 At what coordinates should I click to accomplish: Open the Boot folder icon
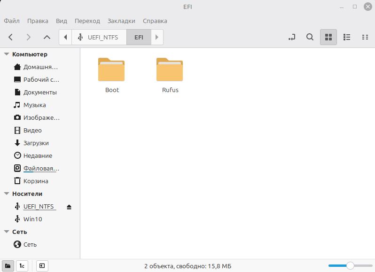(x=111, y=70)
